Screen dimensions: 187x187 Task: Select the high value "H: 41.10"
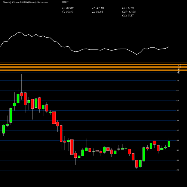point(98,8)
